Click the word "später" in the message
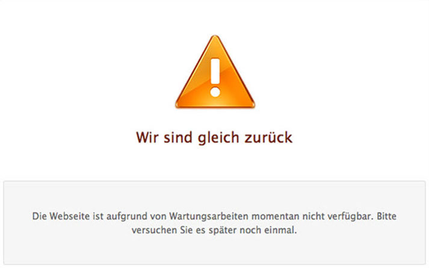The height and width of the screenshot is (268, 429). point(223,230)
